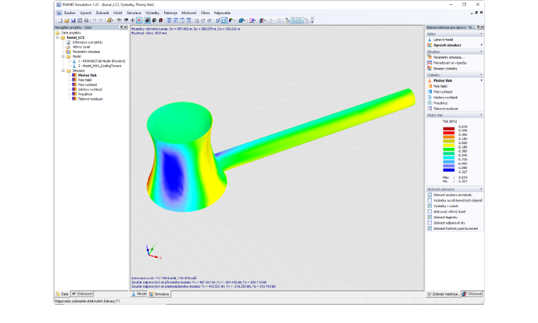Uncheck 'Výsledky v uzlech' checkbox
Screen dimensions: 538x323
[430, 206]
